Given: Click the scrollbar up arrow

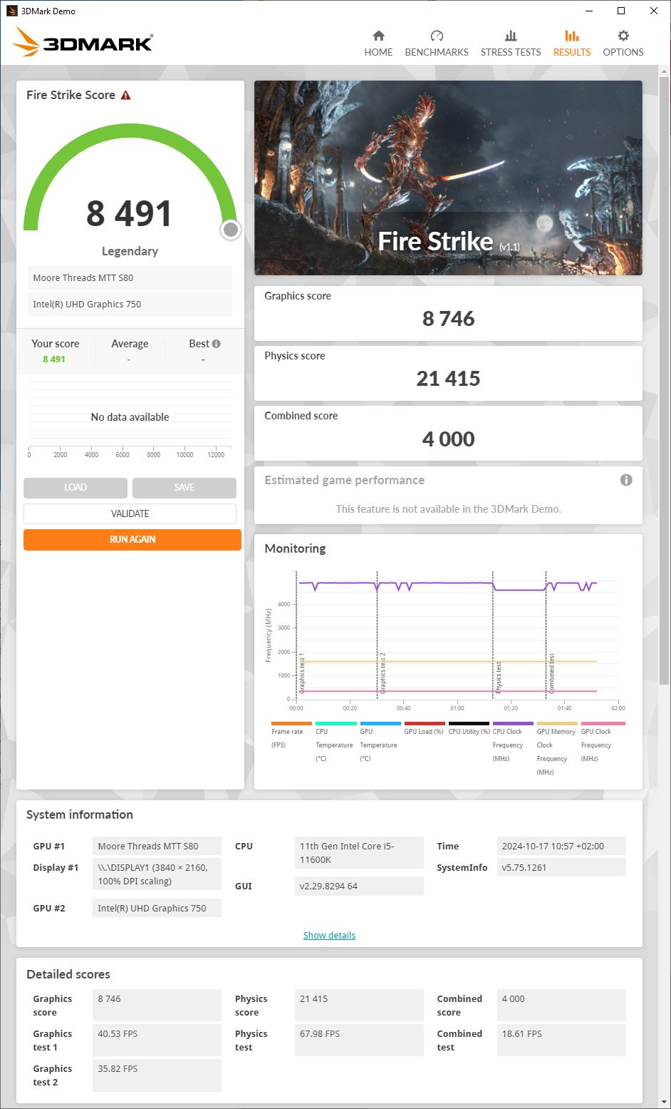Looking at the screenshot, I should point(664,71).
